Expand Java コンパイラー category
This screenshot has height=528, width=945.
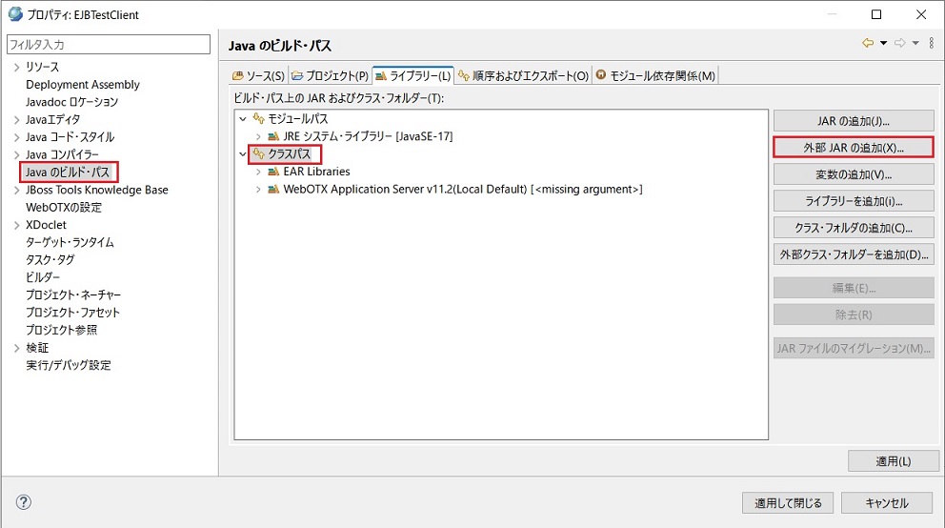tap(16, 155)
